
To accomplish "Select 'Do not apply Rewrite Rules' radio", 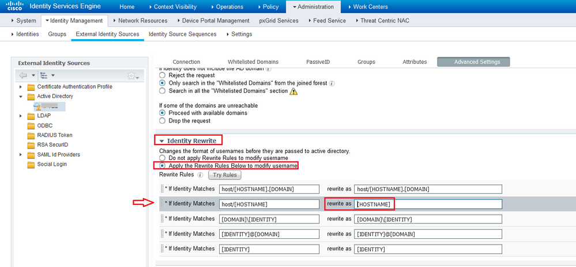I will point(162,158).
